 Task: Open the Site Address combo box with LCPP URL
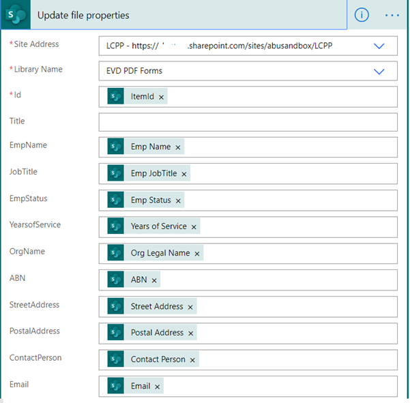click(248, 46)
